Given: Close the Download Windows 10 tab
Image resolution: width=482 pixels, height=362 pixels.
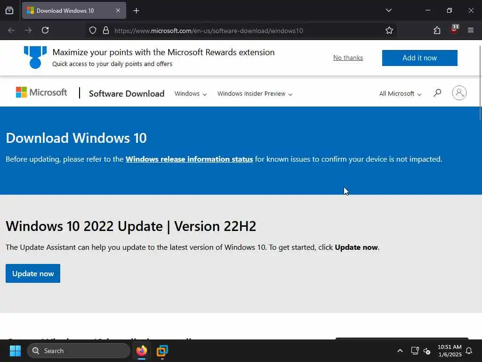Looking at the screenshot, I should click(x=118, y=10).
